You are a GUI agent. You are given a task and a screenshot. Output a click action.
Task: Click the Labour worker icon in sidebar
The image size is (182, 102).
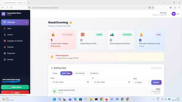coord(5,35)
